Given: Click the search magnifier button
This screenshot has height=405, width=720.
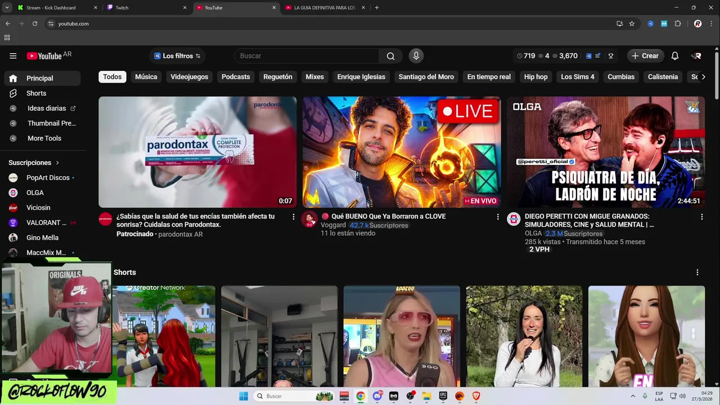Looking at the screenshot, I should pyautogui.click(x=390, y=56).
